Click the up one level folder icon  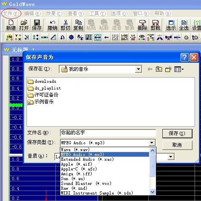pyautogui.click(x=159, y=69)
